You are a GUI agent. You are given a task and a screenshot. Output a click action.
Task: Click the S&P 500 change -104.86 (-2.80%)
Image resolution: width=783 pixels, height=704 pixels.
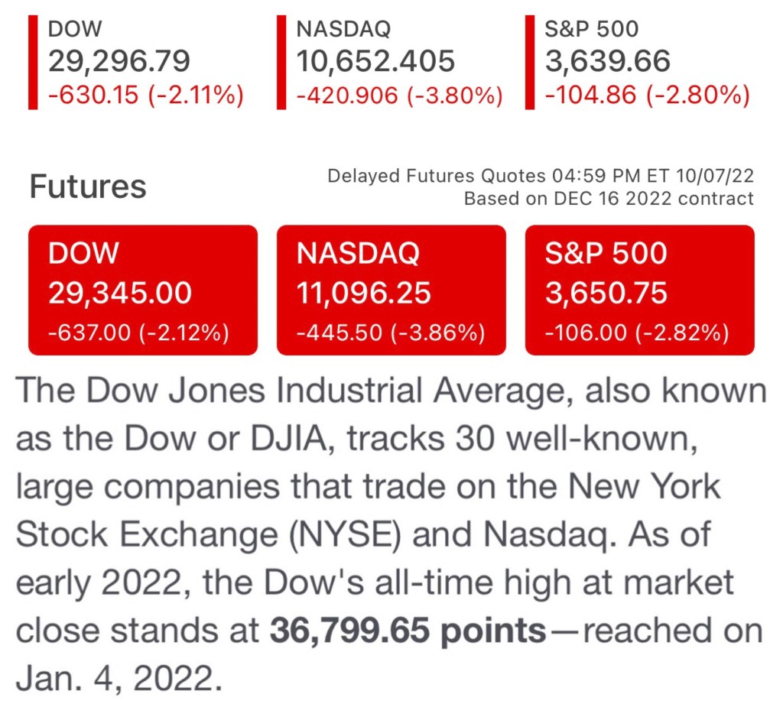click(x=647, y=95)
